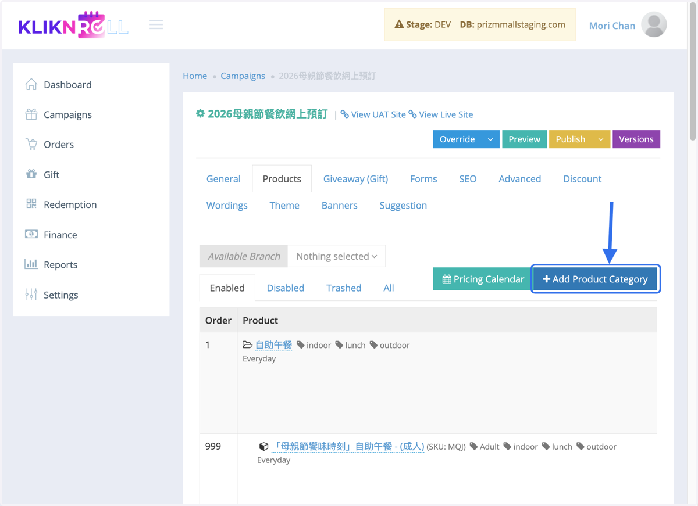Show the Disabled products tab
The width and height of the screenshot is (698, 506).
[285, 288]
